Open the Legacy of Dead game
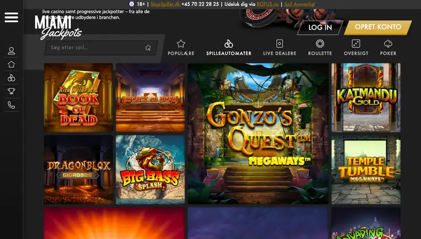The image size is (421, 239). (151, 97)
